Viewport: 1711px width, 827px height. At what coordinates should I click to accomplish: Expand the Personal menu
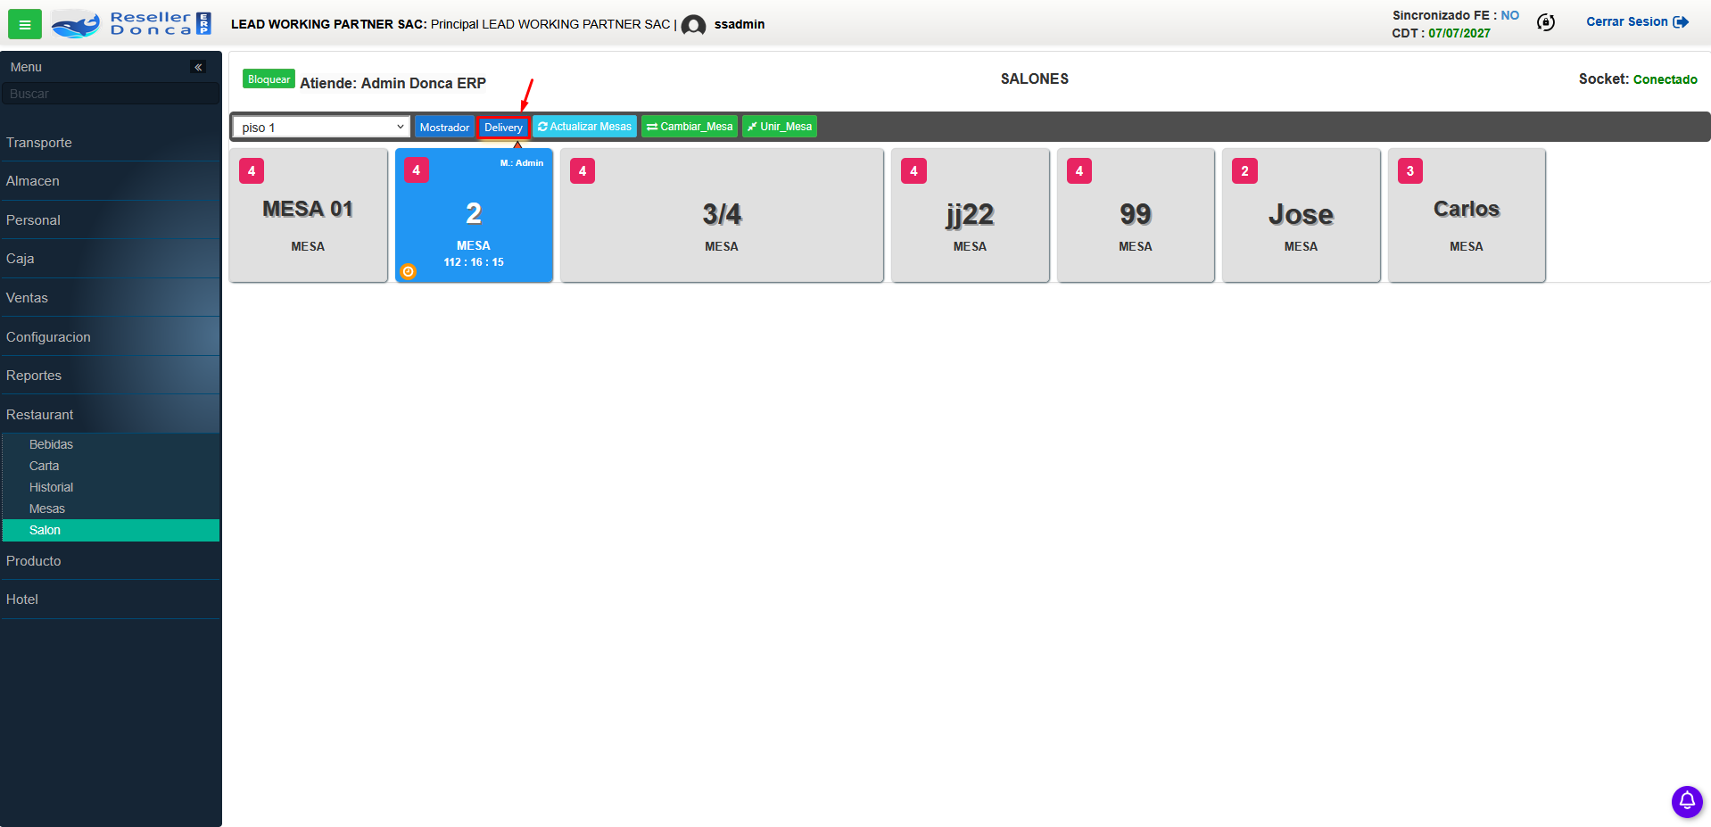click(110, 220)
